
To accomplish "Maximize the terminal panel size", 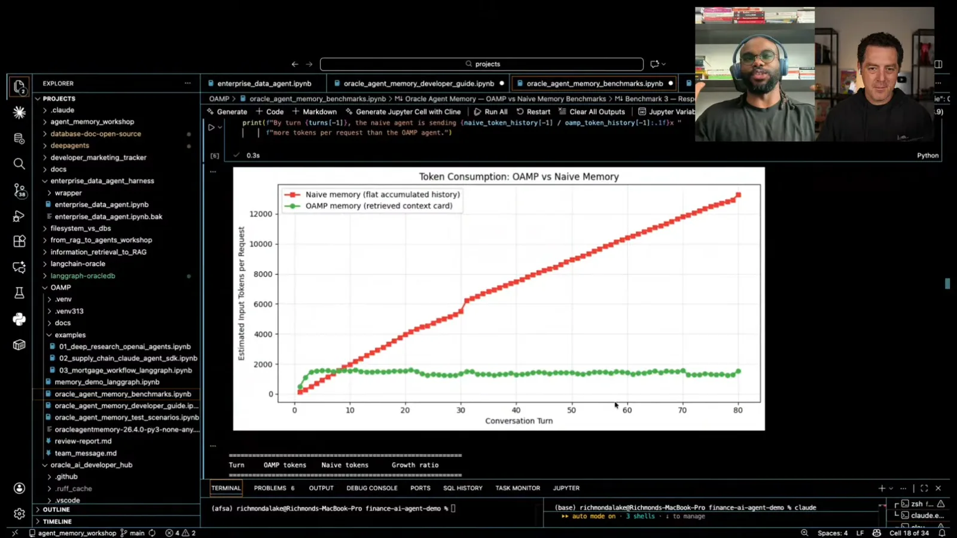I will 924,488.
